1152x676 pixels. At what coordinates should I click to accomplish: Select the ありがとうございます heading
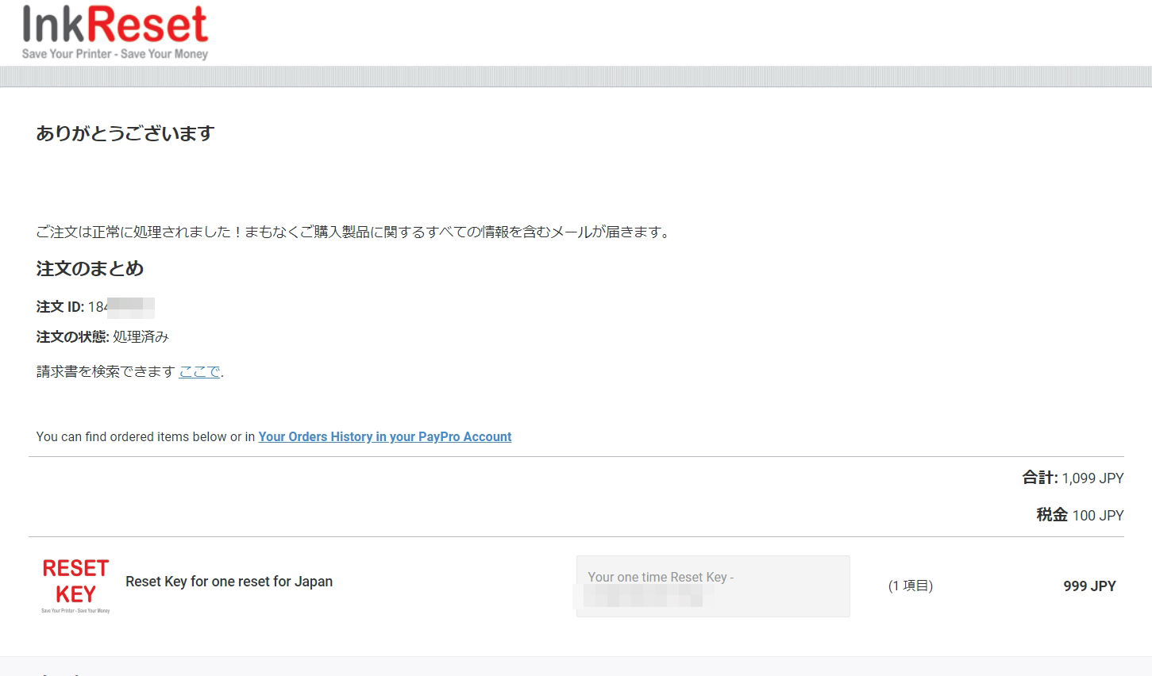tap(125, 133)
